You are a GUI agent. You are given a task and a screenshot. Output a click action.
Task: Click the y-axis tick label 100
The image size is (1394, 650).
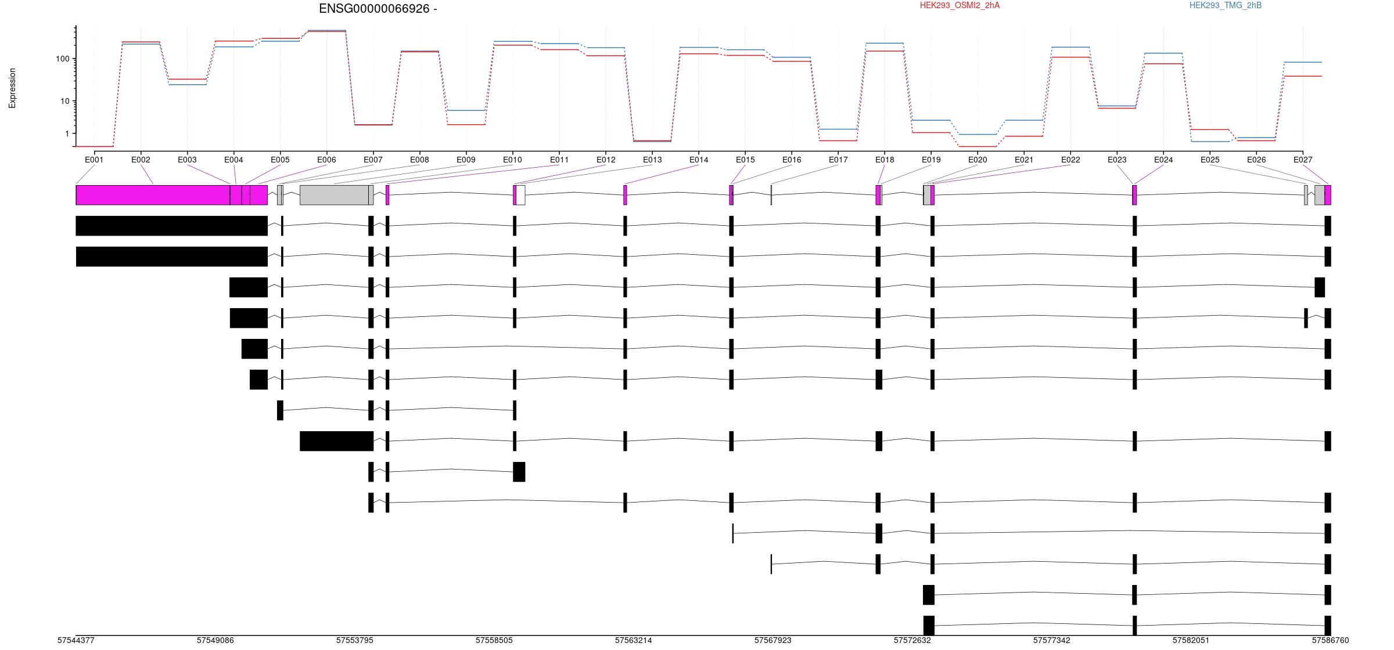(62, 59)
